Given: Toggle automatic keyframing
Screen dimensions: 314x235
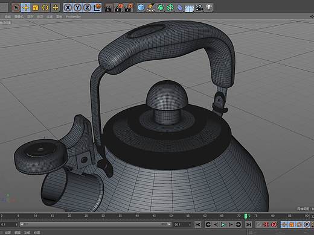Looking at the screenshot, I should (274, 224).
